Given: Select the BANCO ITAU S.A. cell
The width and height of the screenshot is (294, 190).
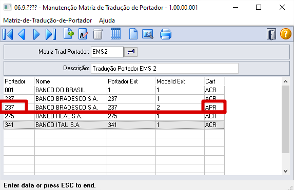Looking at the screenshot, I should (71, 125).
